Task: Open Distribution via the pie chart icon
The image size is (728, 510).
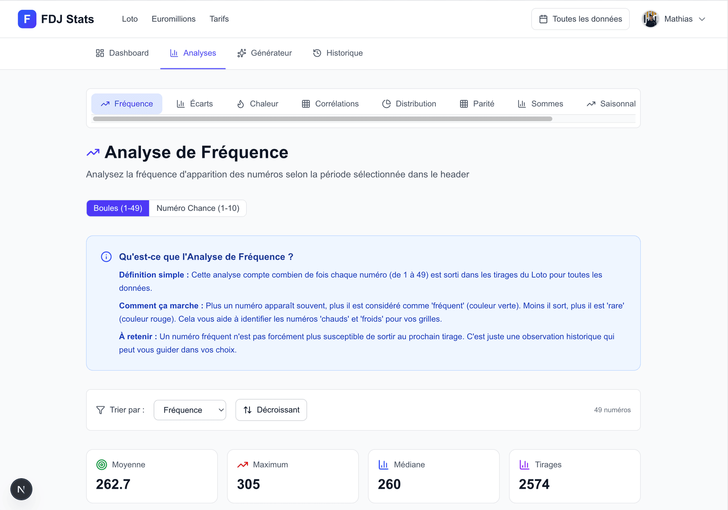Action: click(386, 104)
